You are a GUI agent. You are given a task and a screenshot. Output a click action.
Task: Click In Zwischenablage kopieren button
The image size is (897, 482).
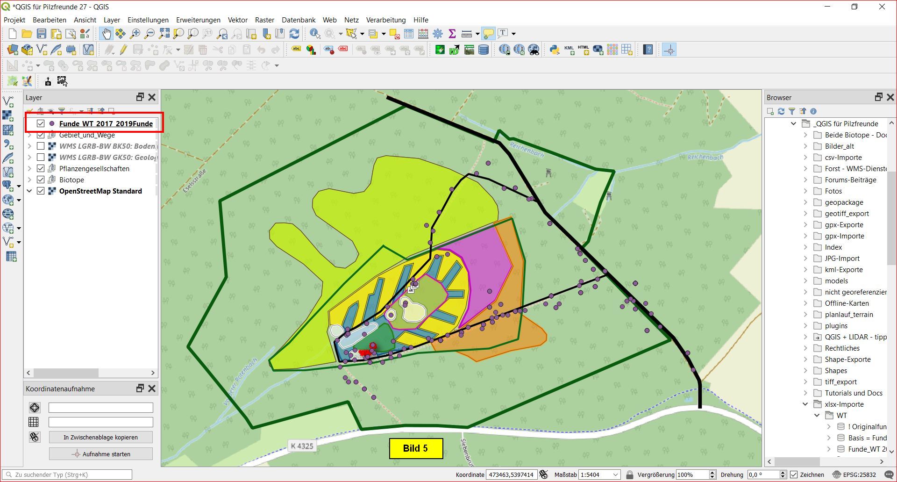pyautogui.click(x=100, y=438)
